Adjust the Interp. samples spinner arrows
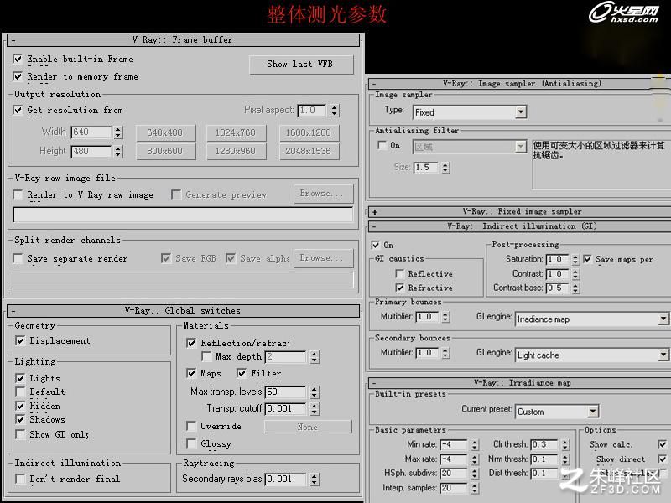 pos(475,488)
